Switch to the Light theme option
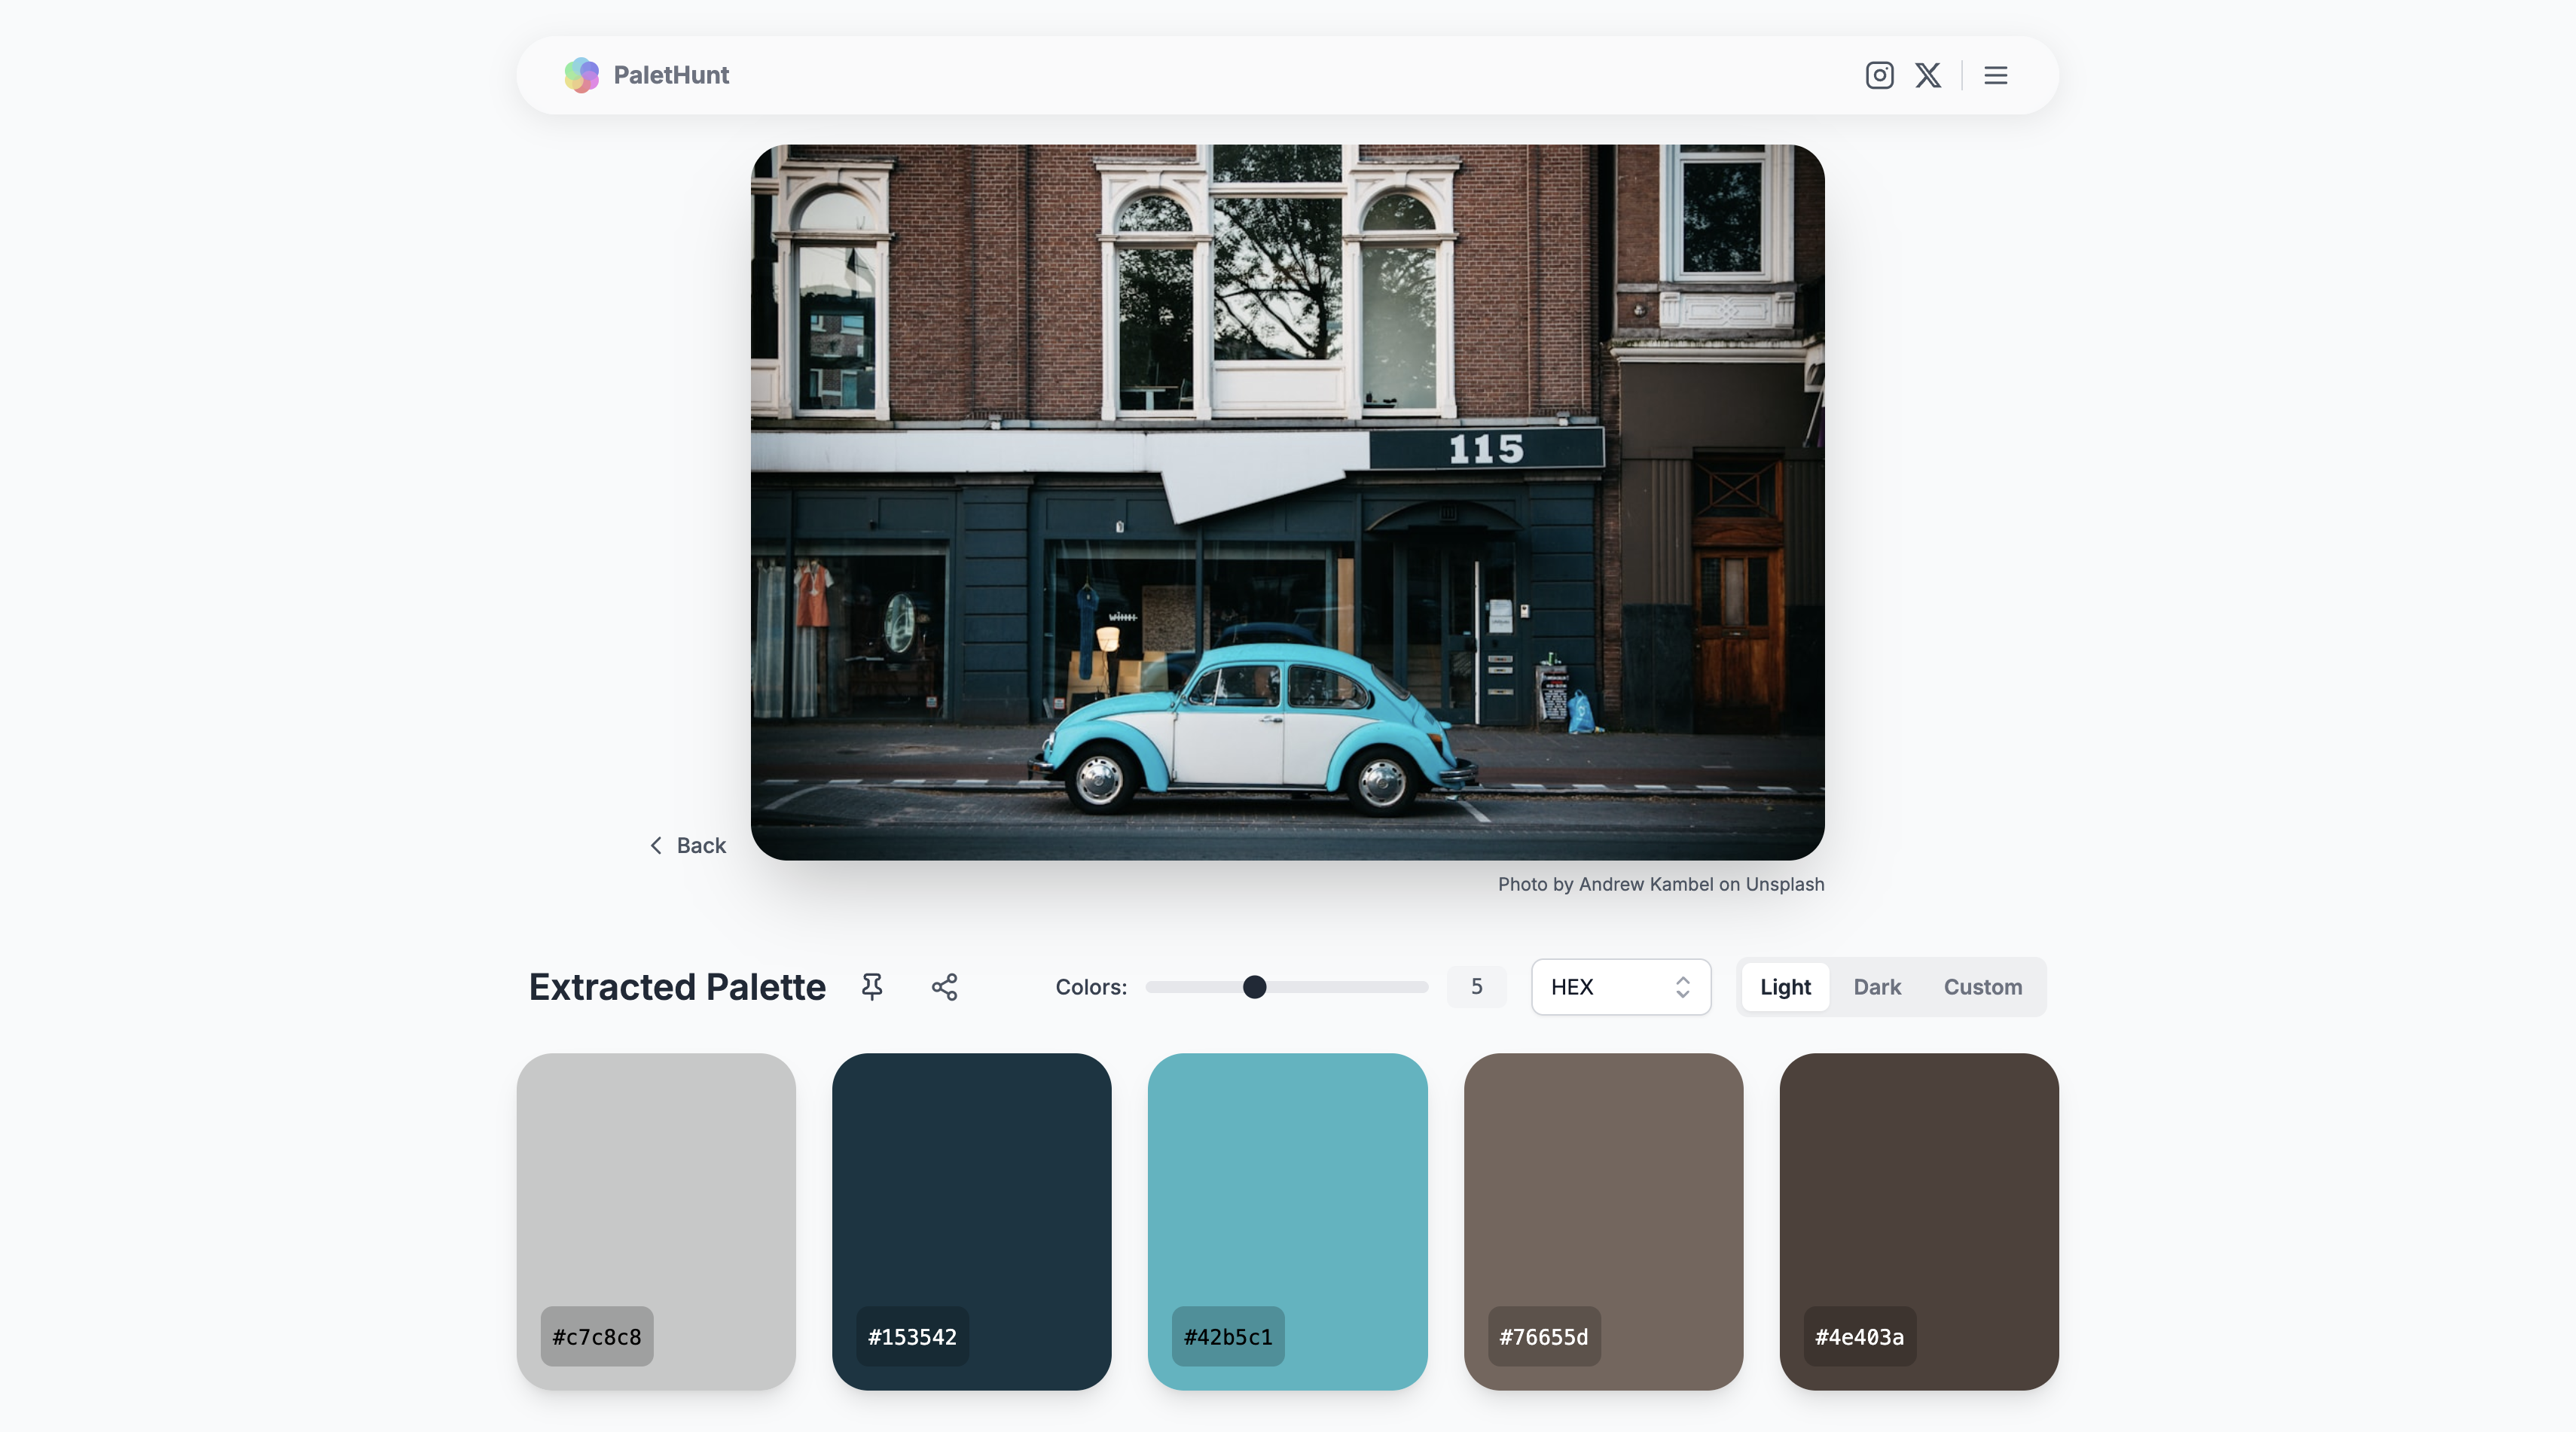2576x1432 pixels. tap(1785, 986)
